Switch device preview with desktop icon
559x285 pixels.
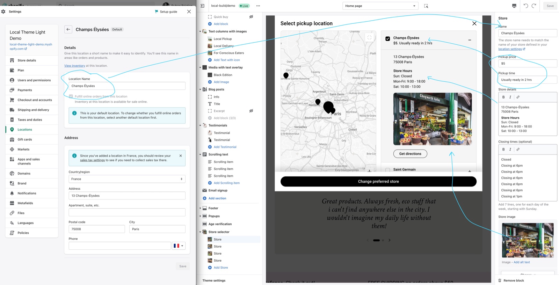514,6
